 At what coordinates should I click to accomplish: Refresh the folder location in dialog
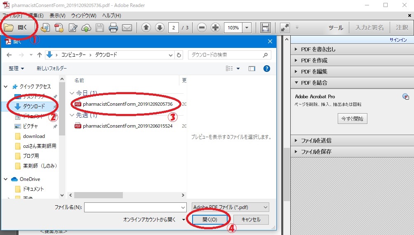179,55
